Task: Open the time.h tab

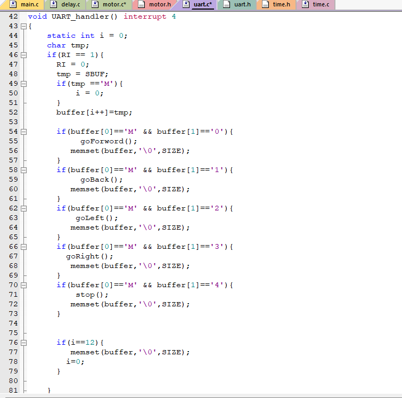Action: [x=276, y=5]
